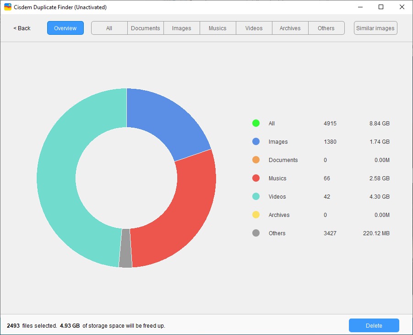Click the blue Images legend dot
The height and width of the screenshot is (335, 413).
click(x=256, y=142)
